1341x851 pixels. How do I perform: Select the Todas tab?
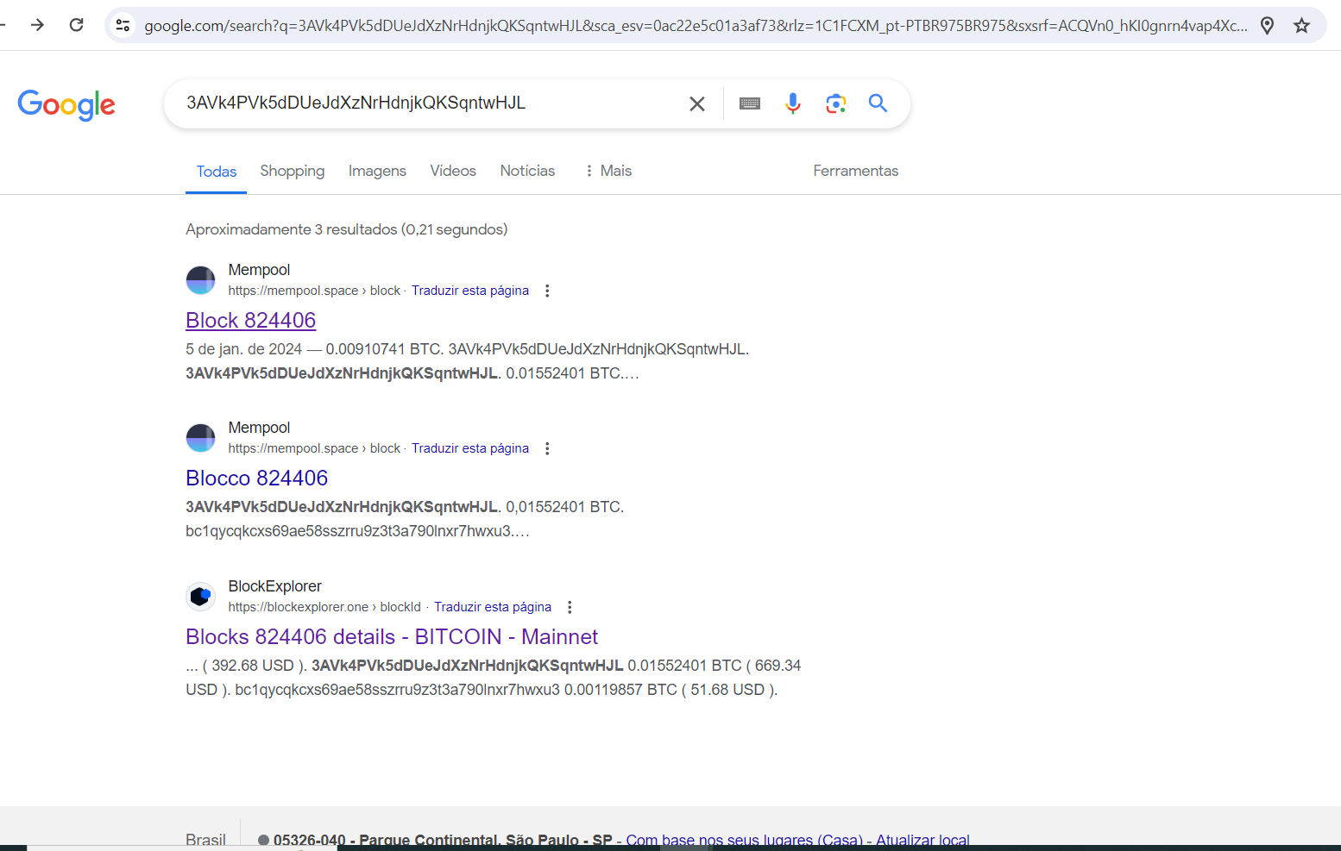tap(217, 172)
